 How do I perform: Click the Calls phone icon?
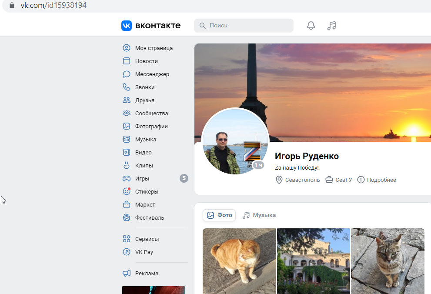coord(127,87)
